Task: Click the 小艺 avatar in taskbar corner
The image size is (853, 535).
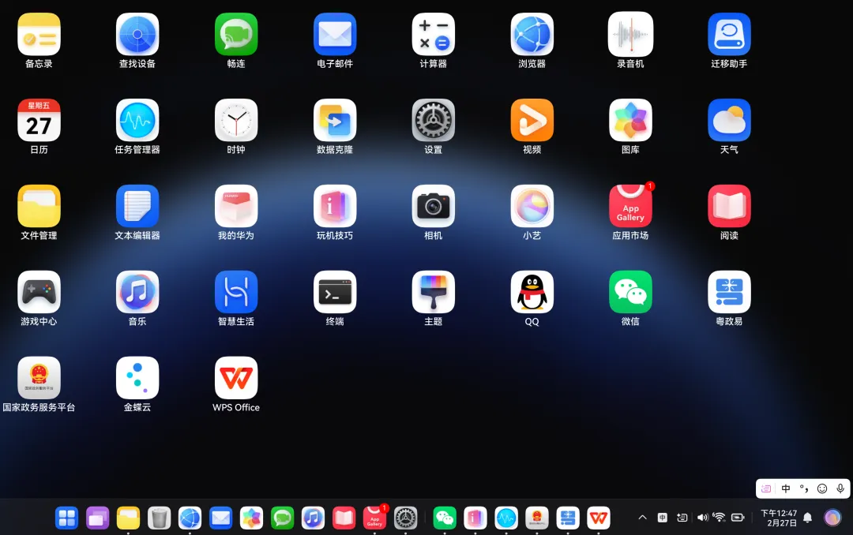Action: (832, 518)
